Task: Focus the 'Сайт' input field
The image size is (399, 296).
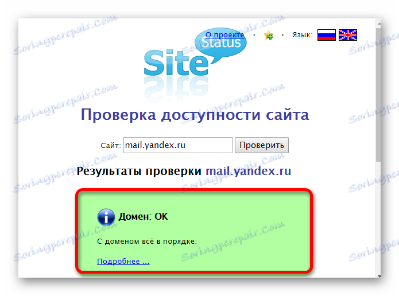Action: click(178, 145)
